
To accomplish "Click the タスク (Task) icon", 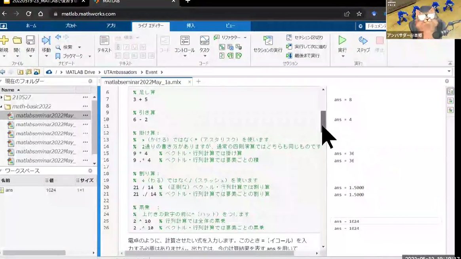I will (x=204, y=40).
